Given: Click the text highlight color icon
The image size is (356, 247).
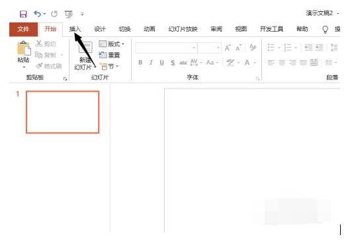Looking at the screenshot, I should [230, 62].
